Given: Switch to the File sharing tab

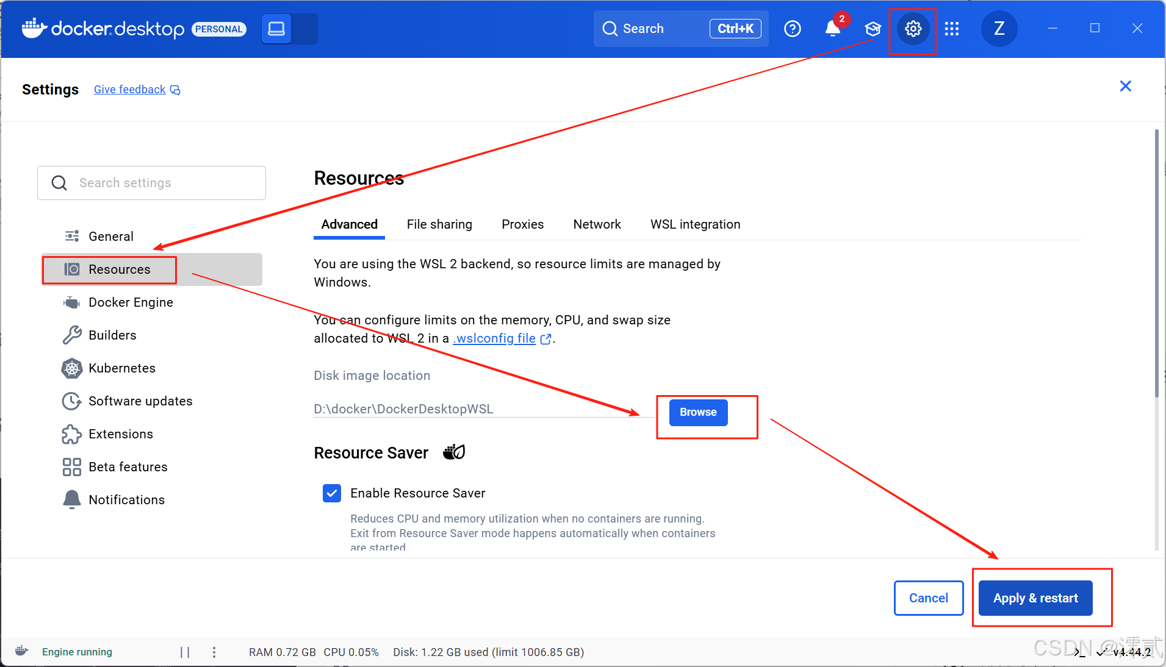Looking at the screenshot, I should coord(439,224).
